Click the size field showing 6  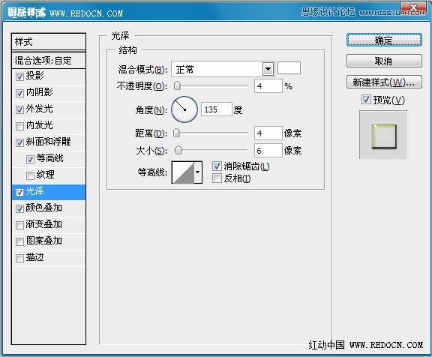[x=268, y=151]
